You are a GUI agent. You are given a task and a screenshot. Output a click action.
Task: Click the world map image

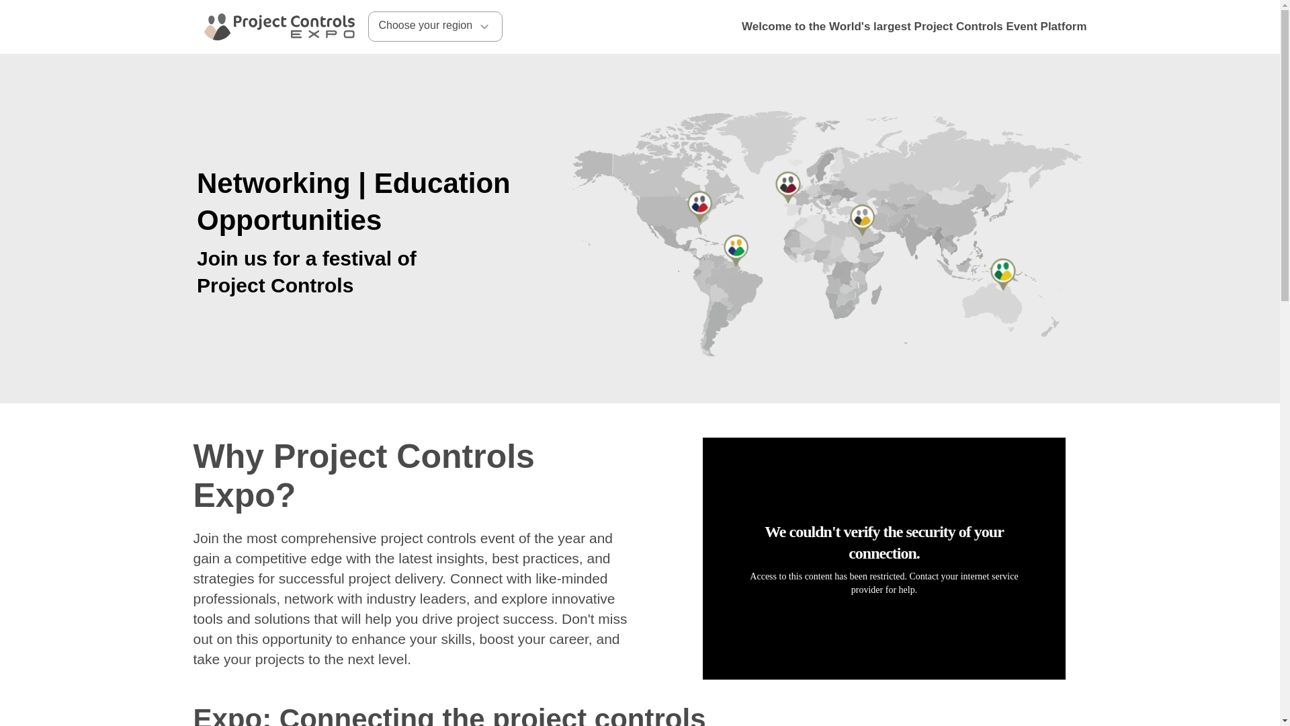(827, 234)
